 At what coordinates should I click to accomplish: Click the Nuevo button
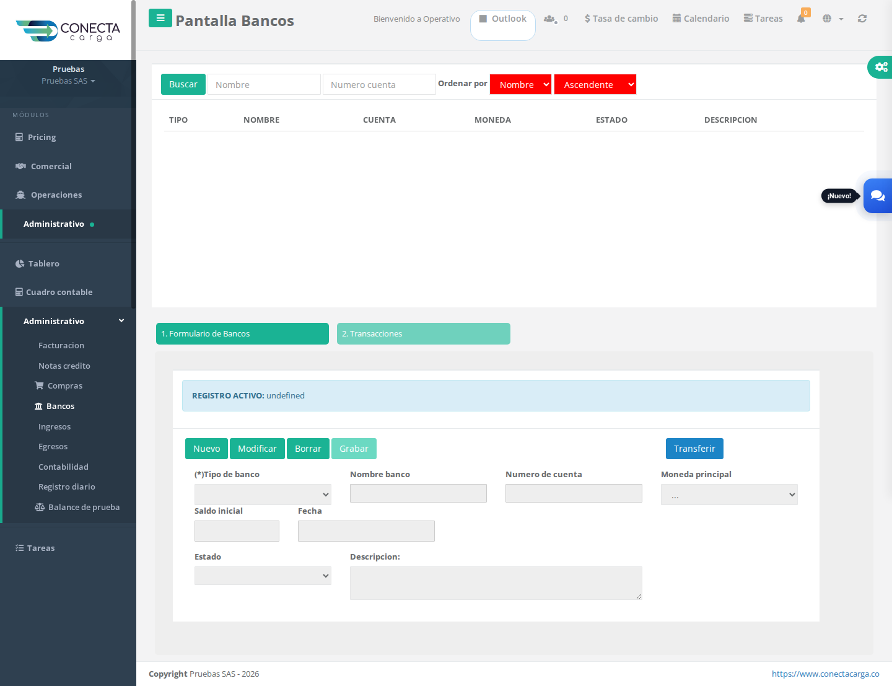coord(206,449)
